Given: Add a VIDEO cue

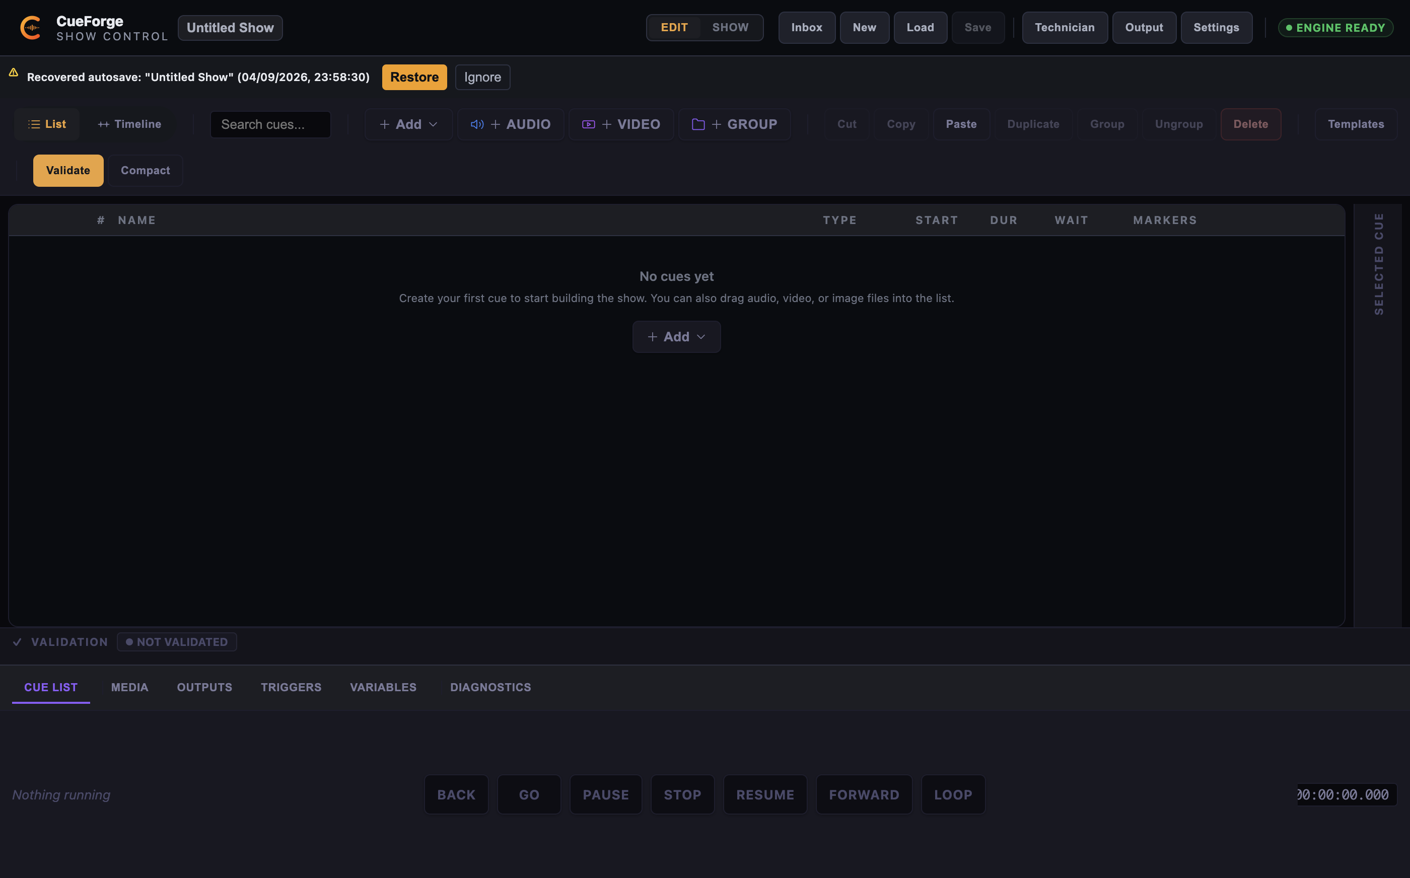Looking at the screenshot, I should point(621,124).
